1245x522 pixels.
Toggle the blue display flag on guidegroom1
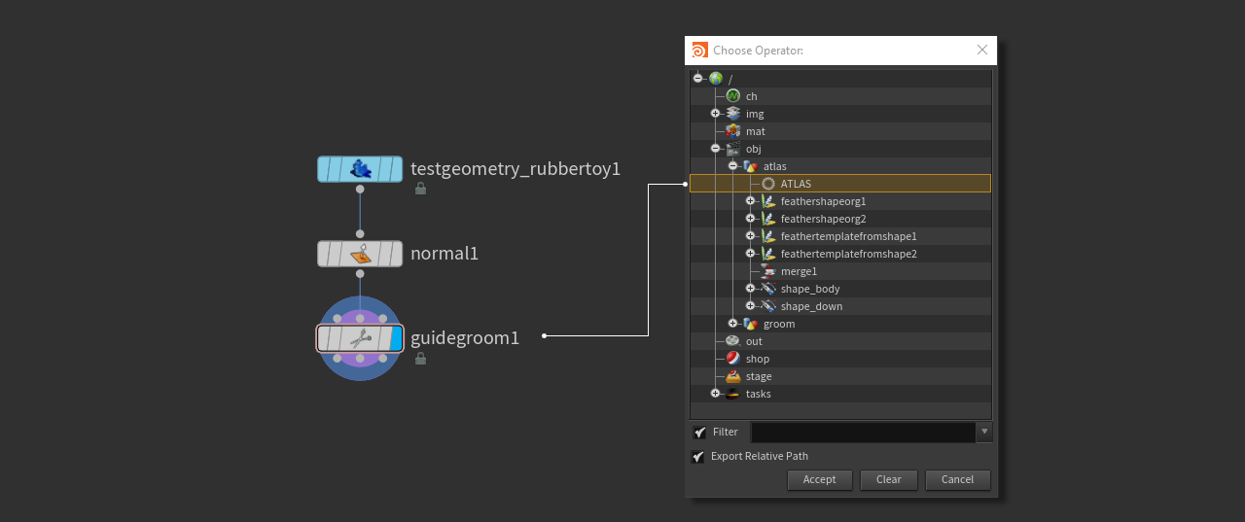(396, 338)
